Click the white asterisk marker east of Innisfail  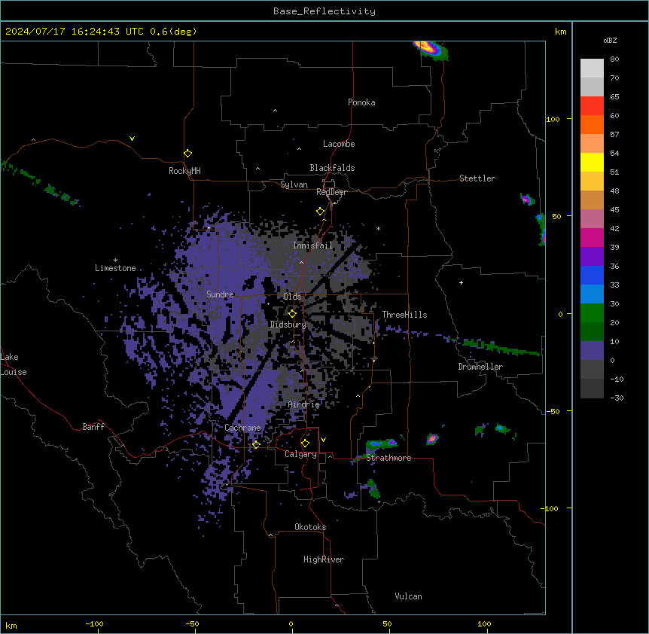point(378,228)
